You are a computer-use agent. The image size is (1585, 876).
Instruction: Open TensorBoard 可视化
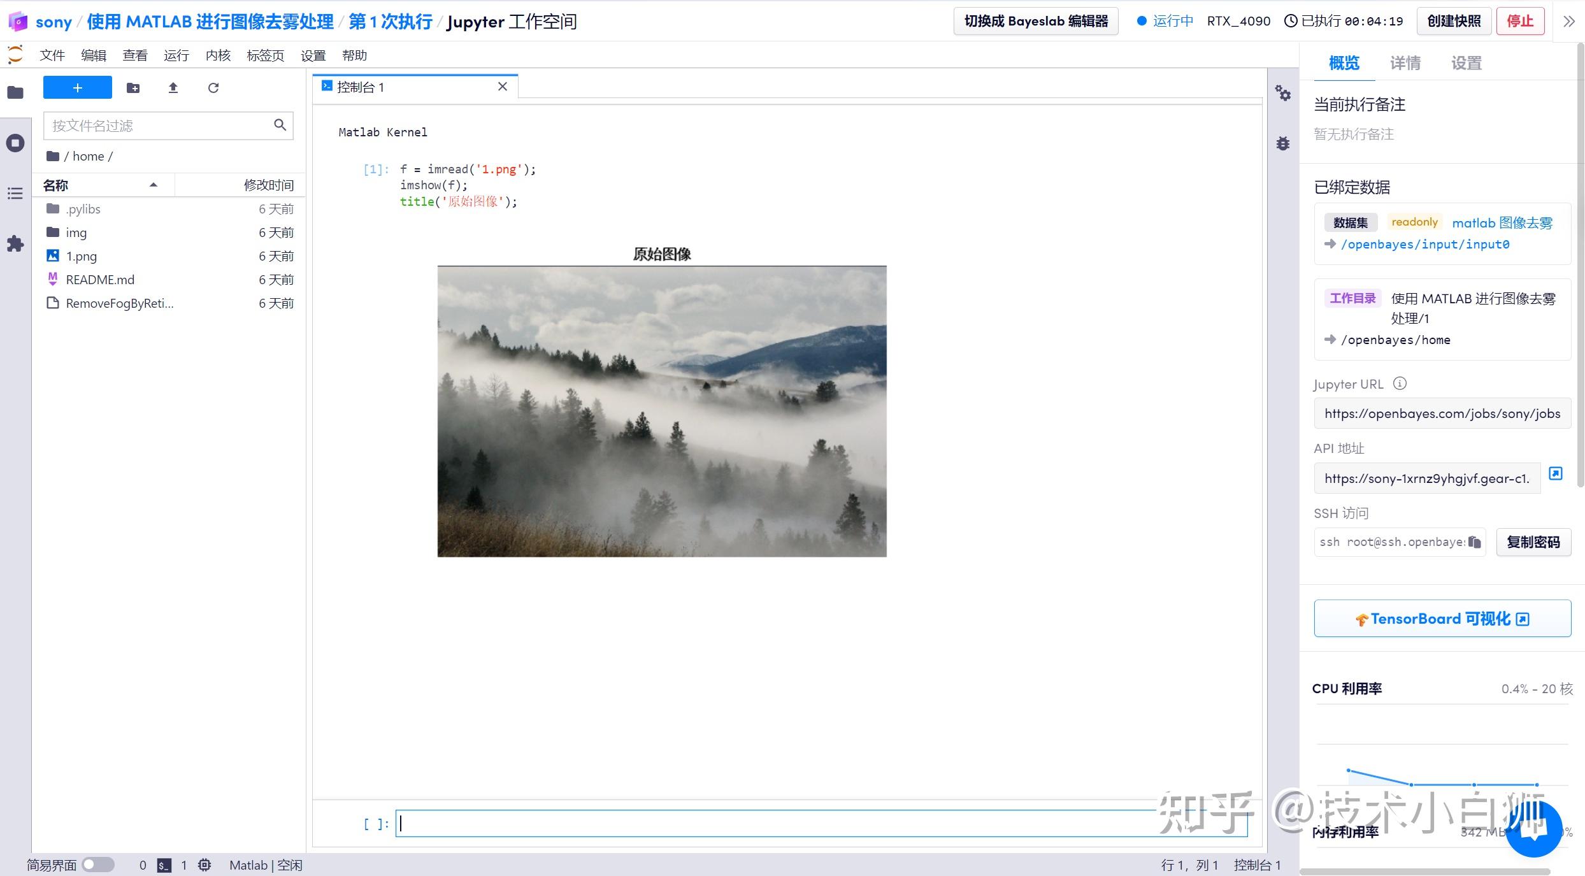[1442, 619]
